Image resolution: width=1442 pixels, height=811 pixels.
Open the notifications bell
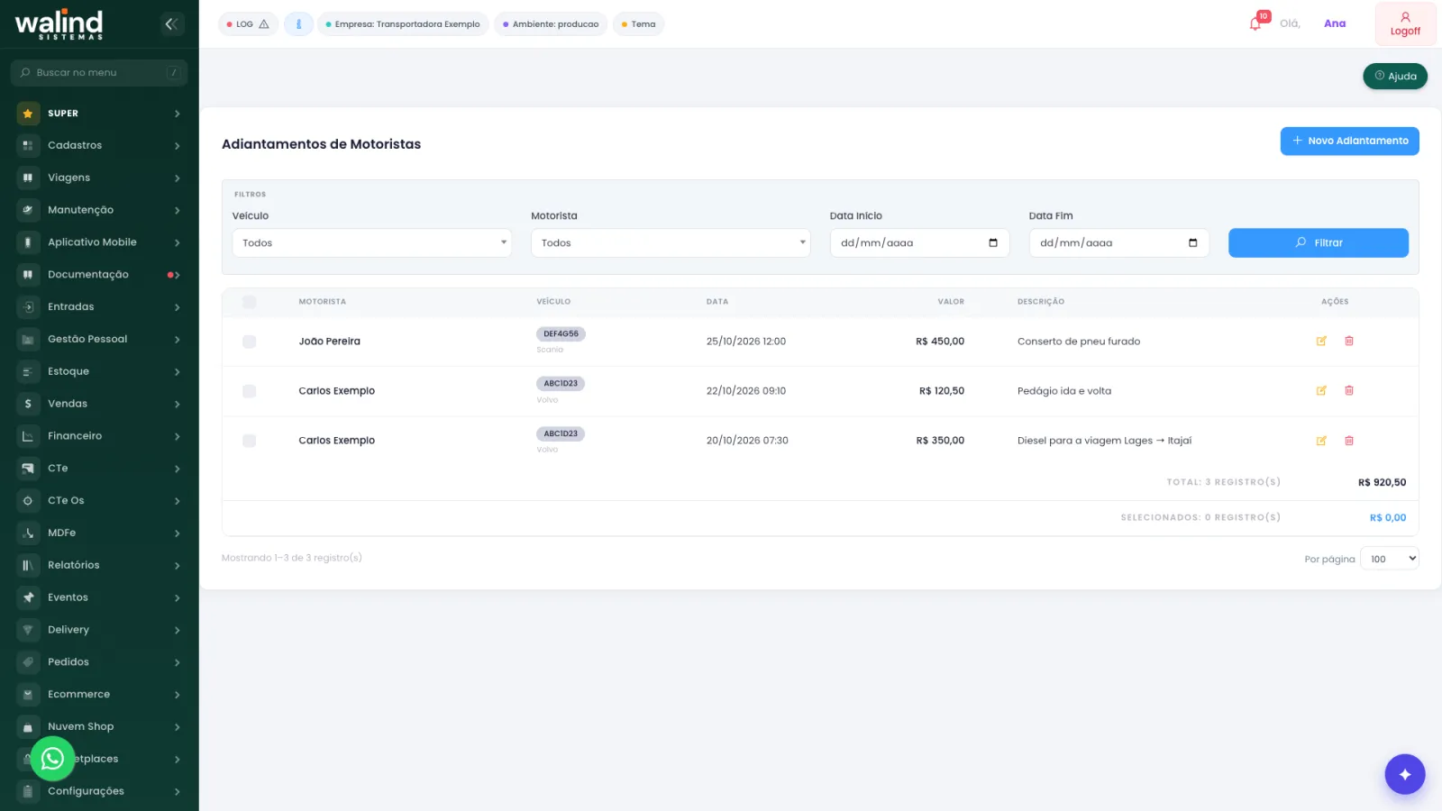[1255, 23]
